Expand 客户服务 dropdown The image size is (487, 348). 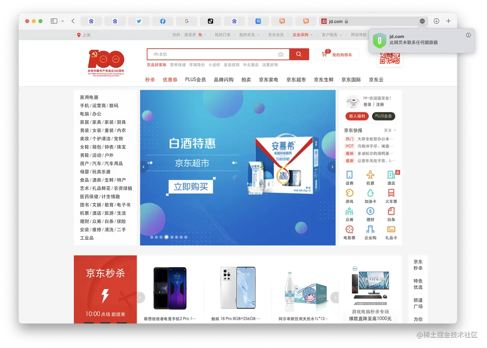coord(332,35)
